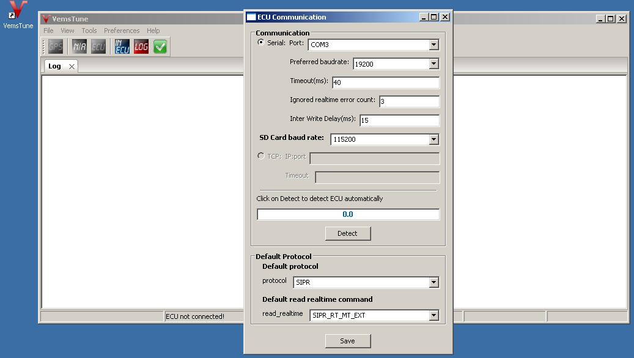Open the View menu
The height and width of the screenshot is (358, 634).
tap(67, 31)
